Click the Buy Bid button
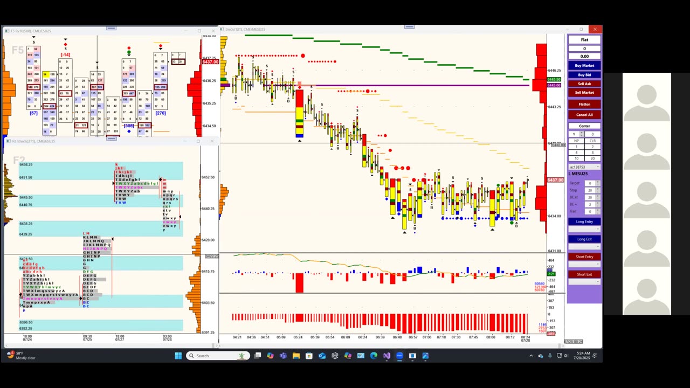Viewport: 690px width, 388px height. (584, 75)
